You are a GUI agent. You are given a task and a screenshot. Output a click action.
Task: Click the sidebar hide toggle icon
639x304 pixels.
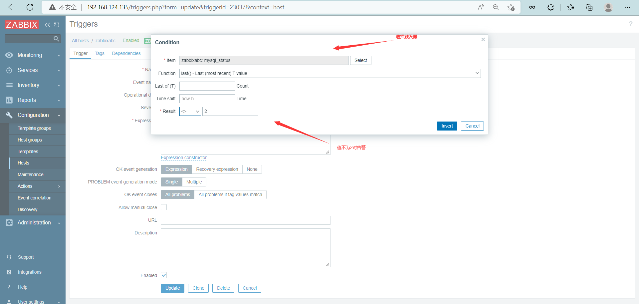pyautogui.click(x=57, y=25)
